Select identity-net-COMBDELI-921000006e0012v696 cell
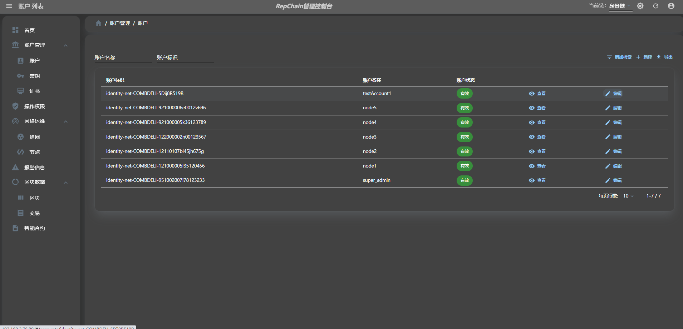 156,108
